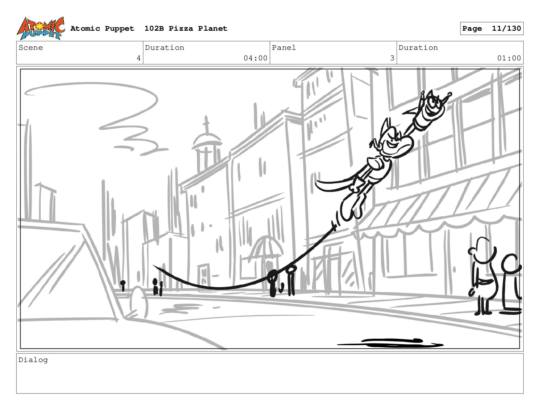Click the 'Scene' label
Viewport: 540px width, 418px height.
[31, 48]
